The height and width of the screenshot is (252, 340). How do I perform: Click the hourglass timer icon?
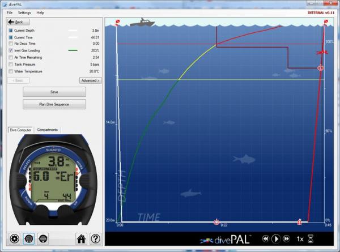click(x=311, y=239)
